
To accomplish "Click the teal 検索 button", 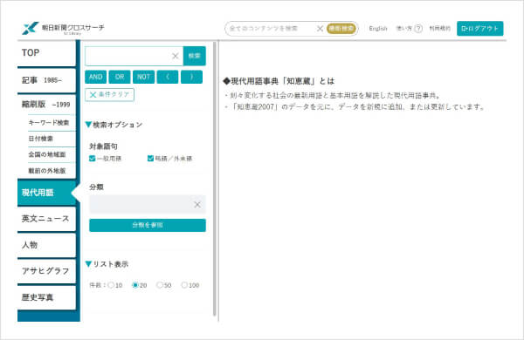I will click(x=195, y=56).
